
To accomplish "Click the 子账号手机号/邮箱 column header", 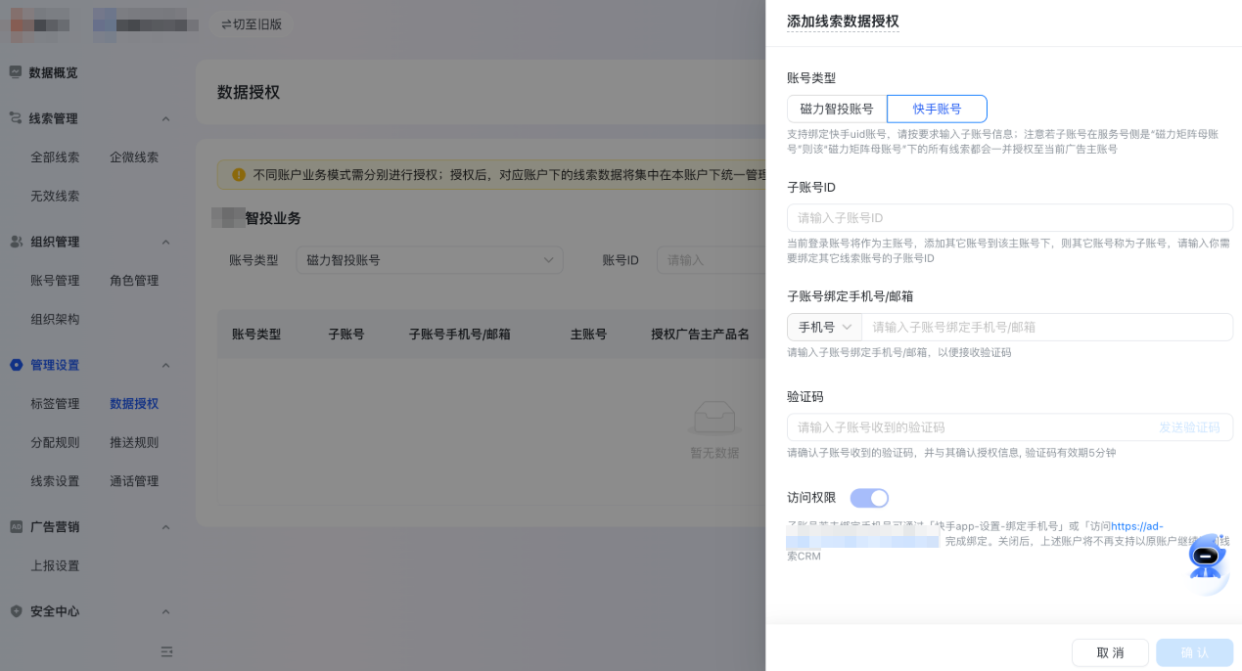I will pyautogui.click(x=460, y=335).
